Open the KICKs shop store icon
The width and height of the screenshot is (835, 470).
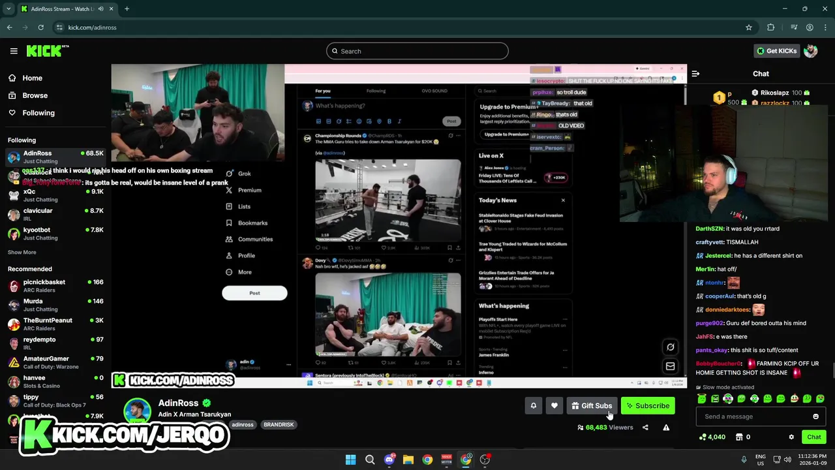click(739, 437)
